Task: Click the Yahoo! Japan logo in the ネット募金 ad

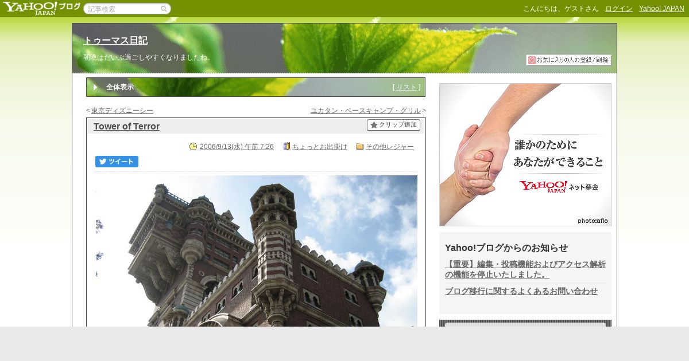Action: (543, 187)
